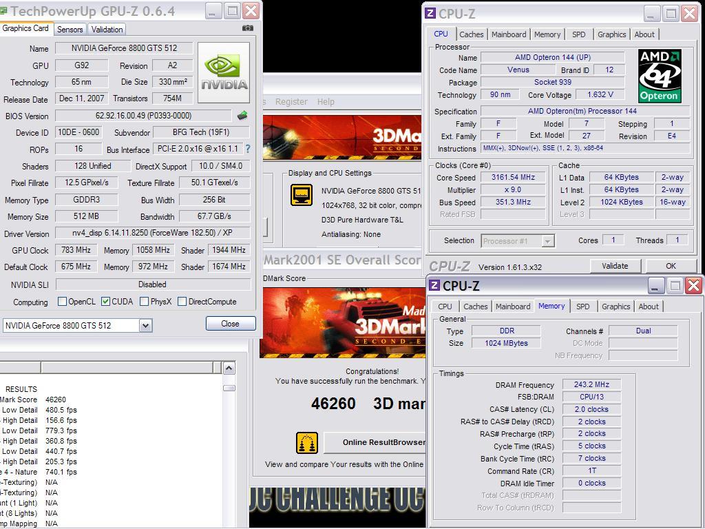Click the 3DMark display monitor settings icon
This screenshot has width=705, height=529.
[x=302, y=195]
